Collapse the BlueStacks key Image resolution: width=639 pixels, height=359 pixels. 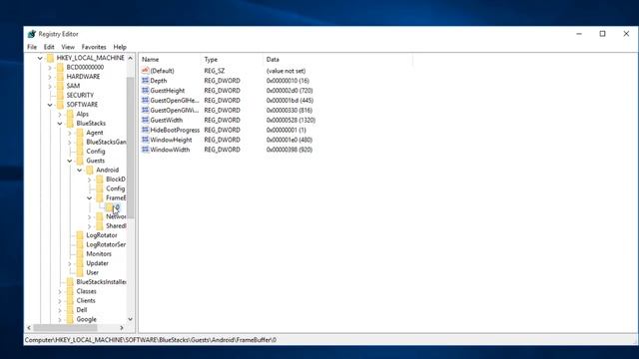[x=60, y=124]
